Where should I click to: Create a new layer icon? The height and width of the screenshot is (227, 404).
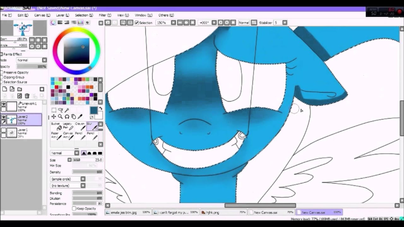[5, 89]
